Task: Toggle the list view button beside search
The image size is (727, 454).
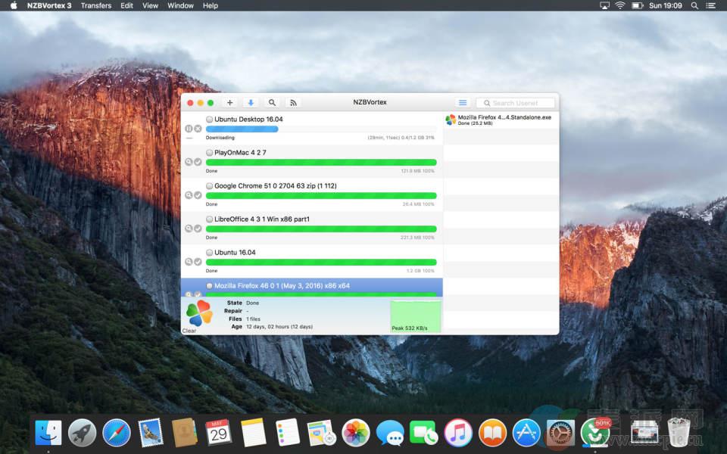Action: (x=463, y=103)
